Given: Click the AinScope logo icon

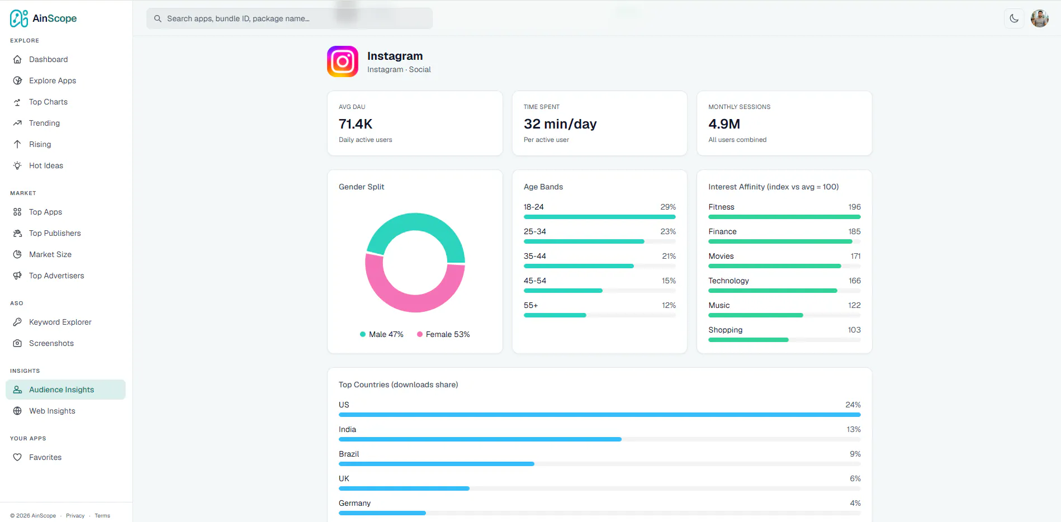Looking at the screenshot, I should pos(19,18).
